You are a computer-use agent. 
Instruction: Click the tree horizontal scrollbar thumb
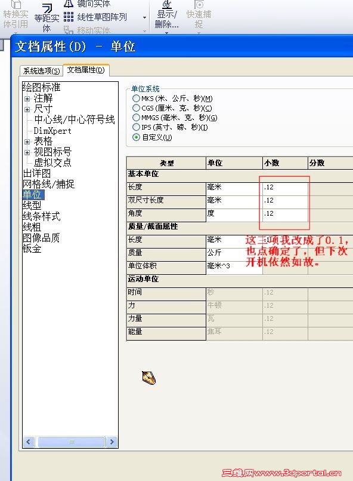[x=71, y=442]
